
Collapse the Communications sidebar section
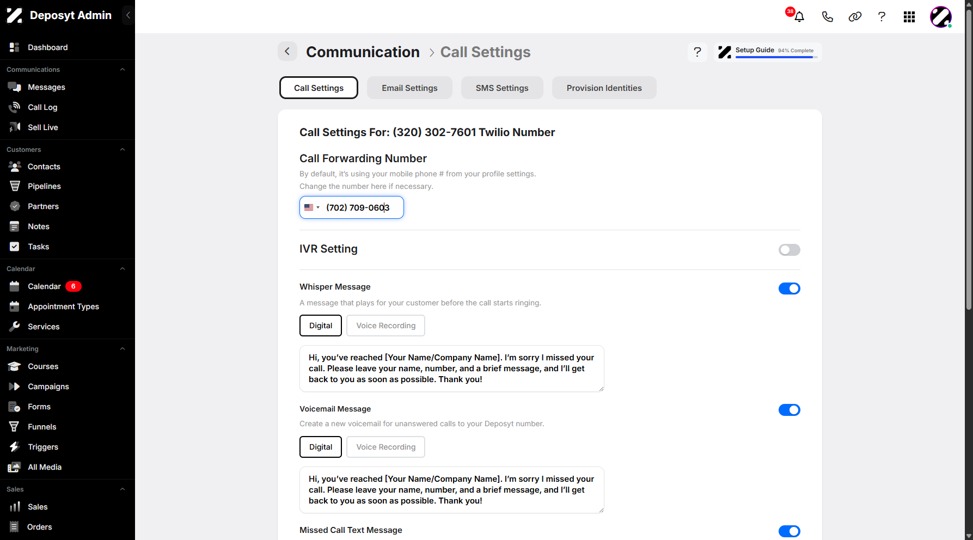point(123,70)
